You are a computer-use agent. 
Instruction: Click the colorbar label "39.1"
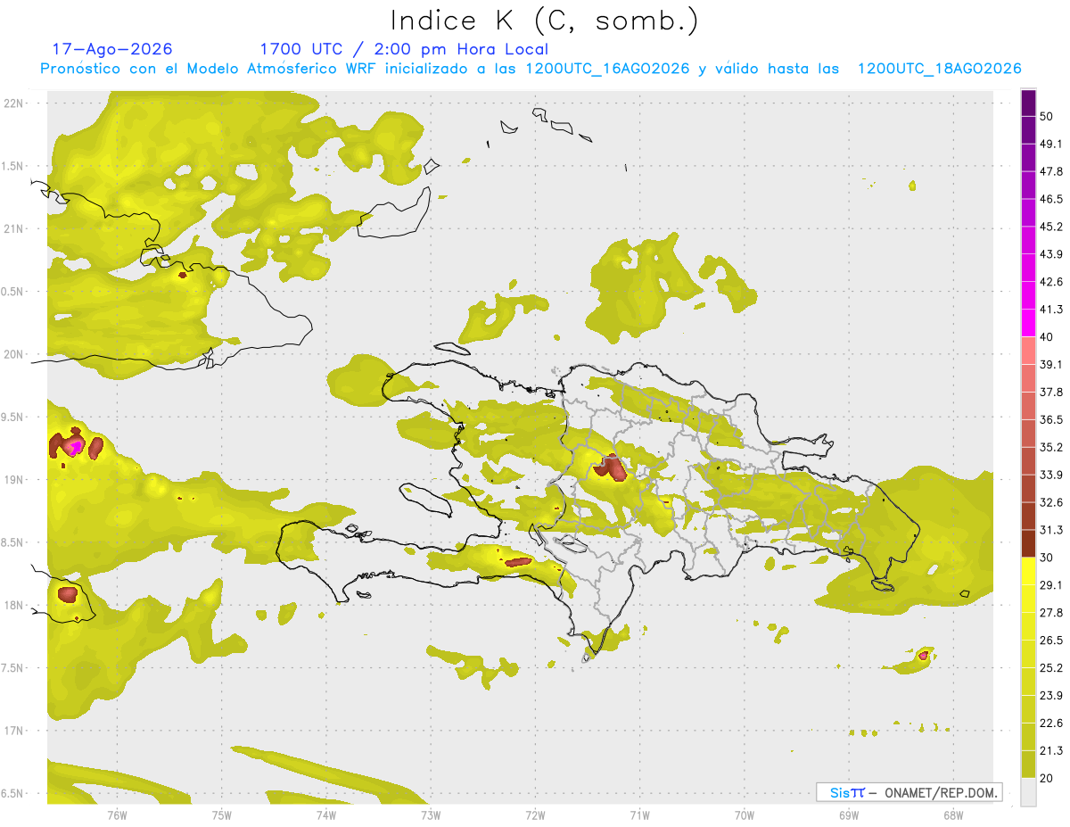1051,364
